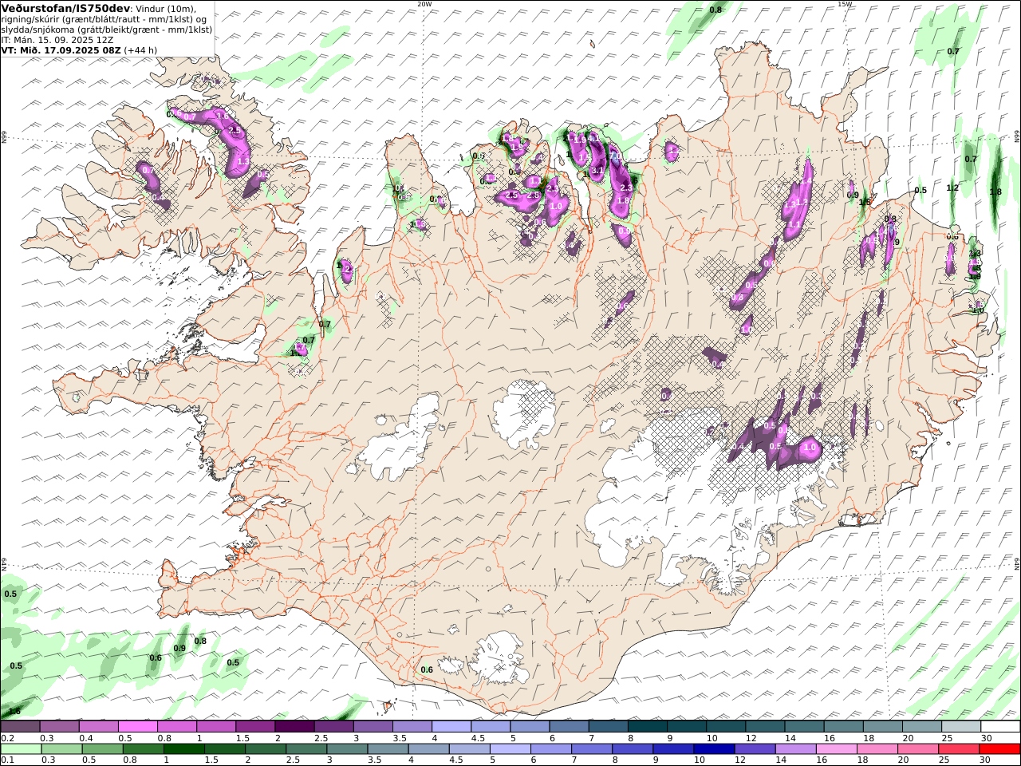Pick the light grey 25 snow legend swatch

[961, 727]
